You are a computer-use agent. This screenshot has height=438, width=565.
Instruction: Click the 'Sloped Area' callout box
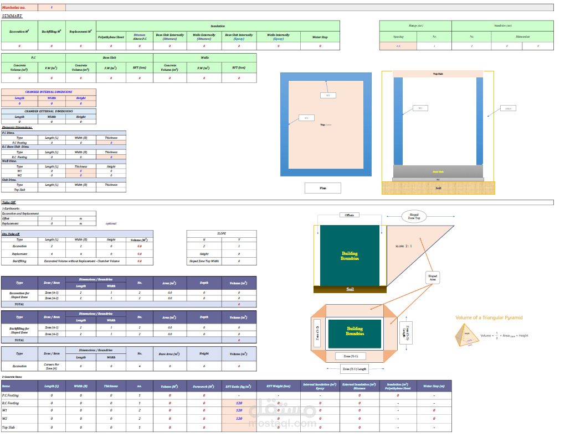(433, 278)
